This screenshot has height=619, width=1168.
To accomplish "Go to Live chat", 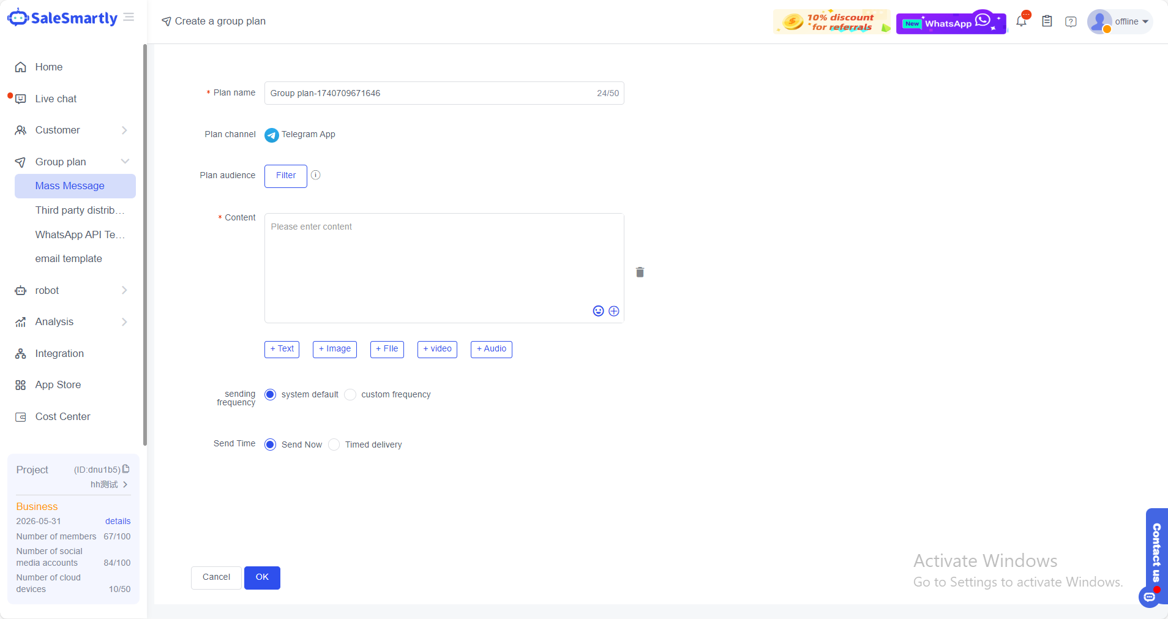I will [56, 99].
